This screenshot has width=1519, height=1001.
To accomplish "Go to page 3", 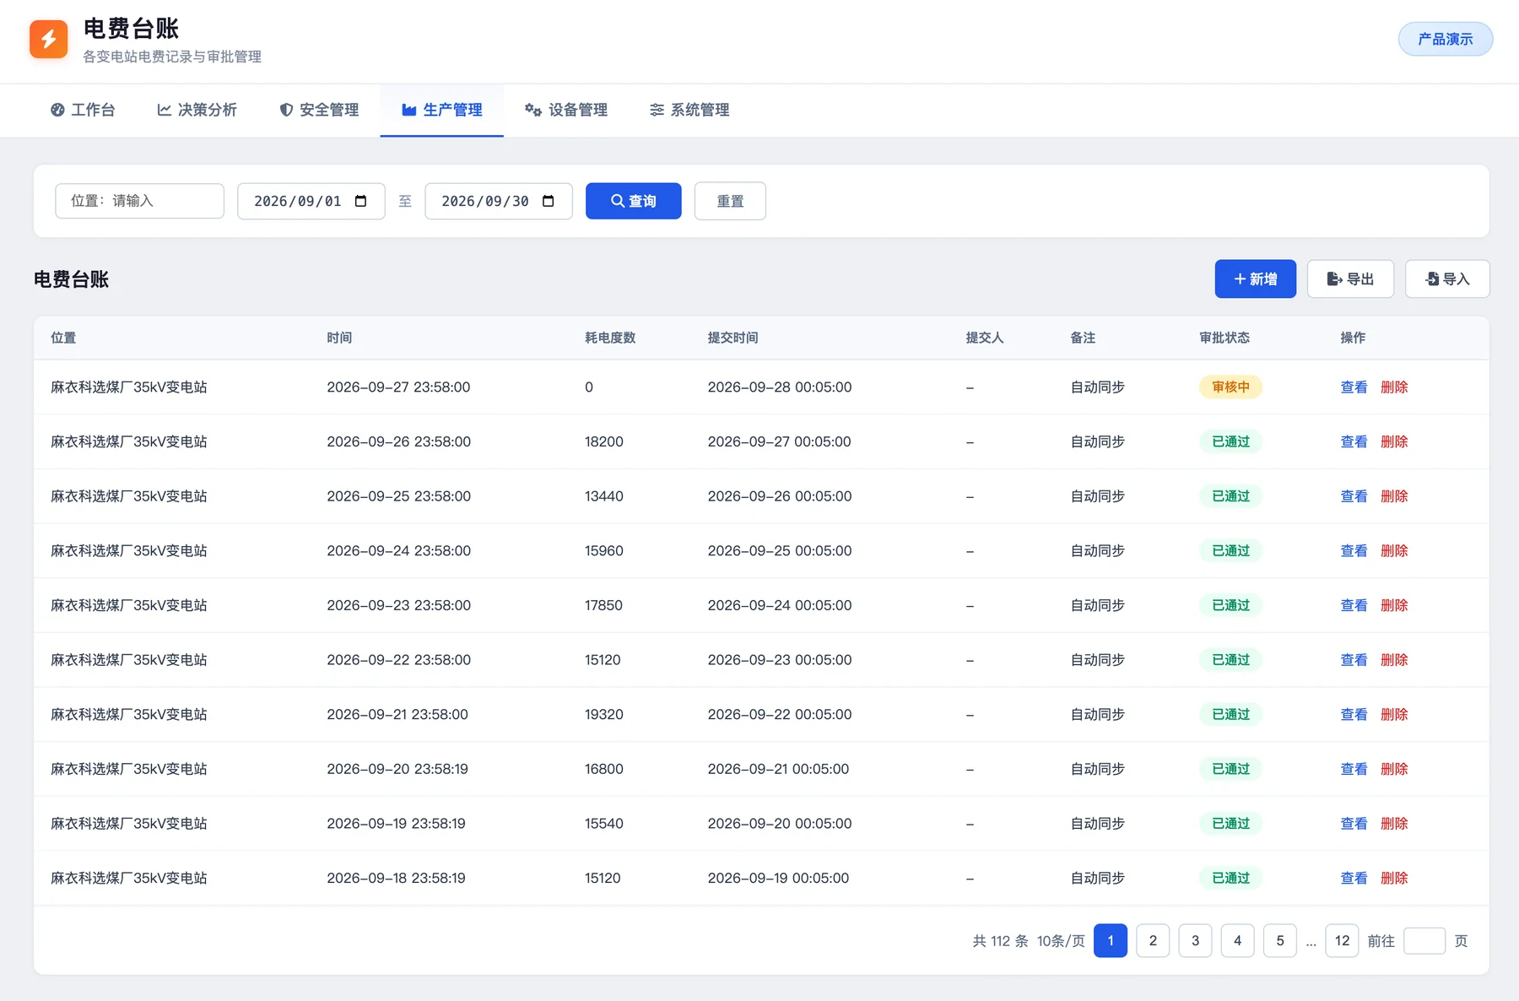I will (x=1195, y=940).
